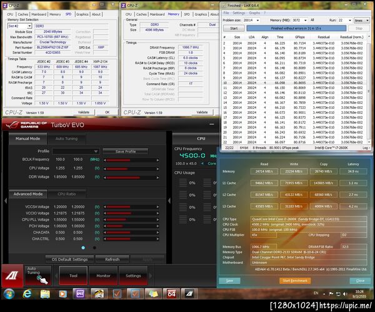This screenshot has width=375, height=312.
Task: Open Slot #2 dropdown in CPU-Z SPD
Action: [x=29, y=26]
